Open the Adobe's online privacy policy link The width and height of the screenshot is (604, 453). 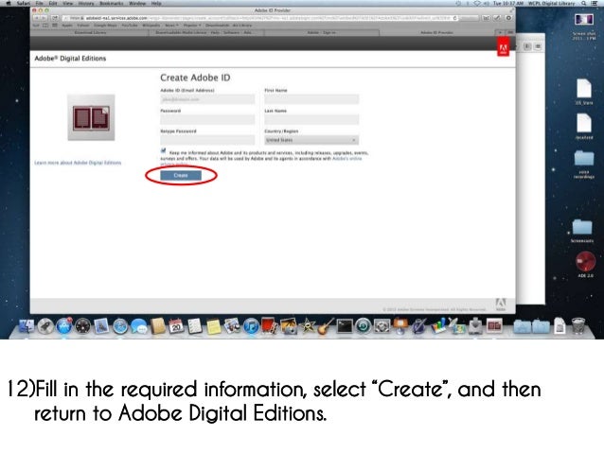point(346,158)
